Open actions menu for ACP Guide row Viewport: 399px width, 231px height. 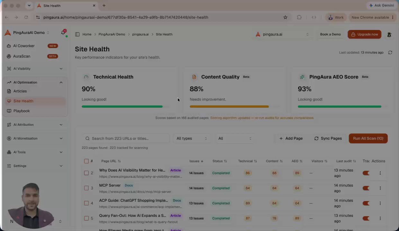coord(380,203)
